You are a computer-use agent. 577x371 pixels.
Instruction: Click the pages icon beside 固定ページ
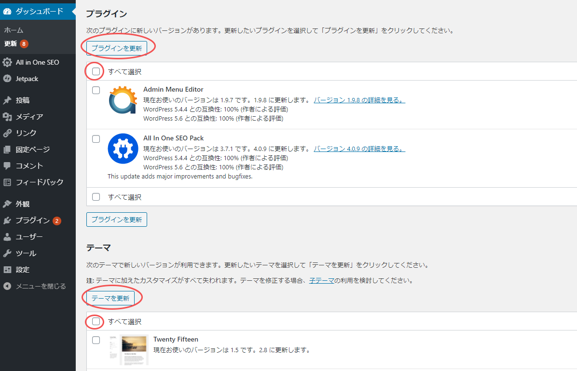[7, 150]
